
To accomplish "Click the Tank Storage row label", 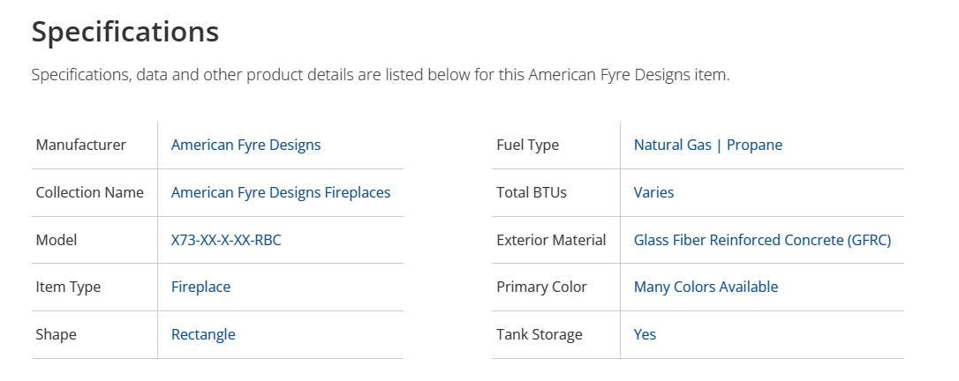I will tap(539, 334).
